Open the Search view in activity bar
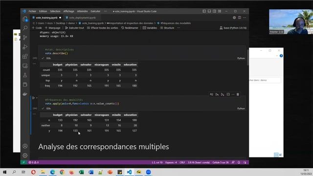The height and width of the screenshot is (176, 313). click(25, 28)
